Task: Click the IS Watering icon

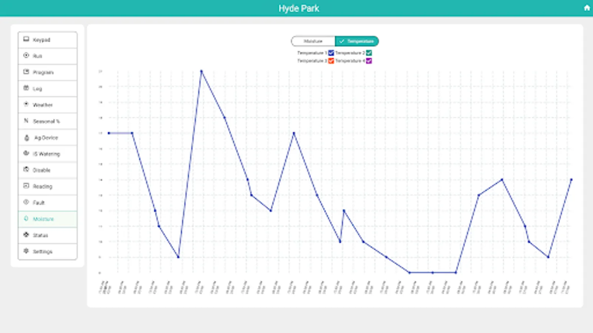Action: [x=26, y=153]
